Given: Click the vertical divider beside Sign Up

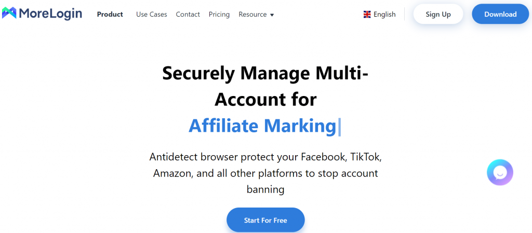Looking at the screenshot, I should coord(404,14).
